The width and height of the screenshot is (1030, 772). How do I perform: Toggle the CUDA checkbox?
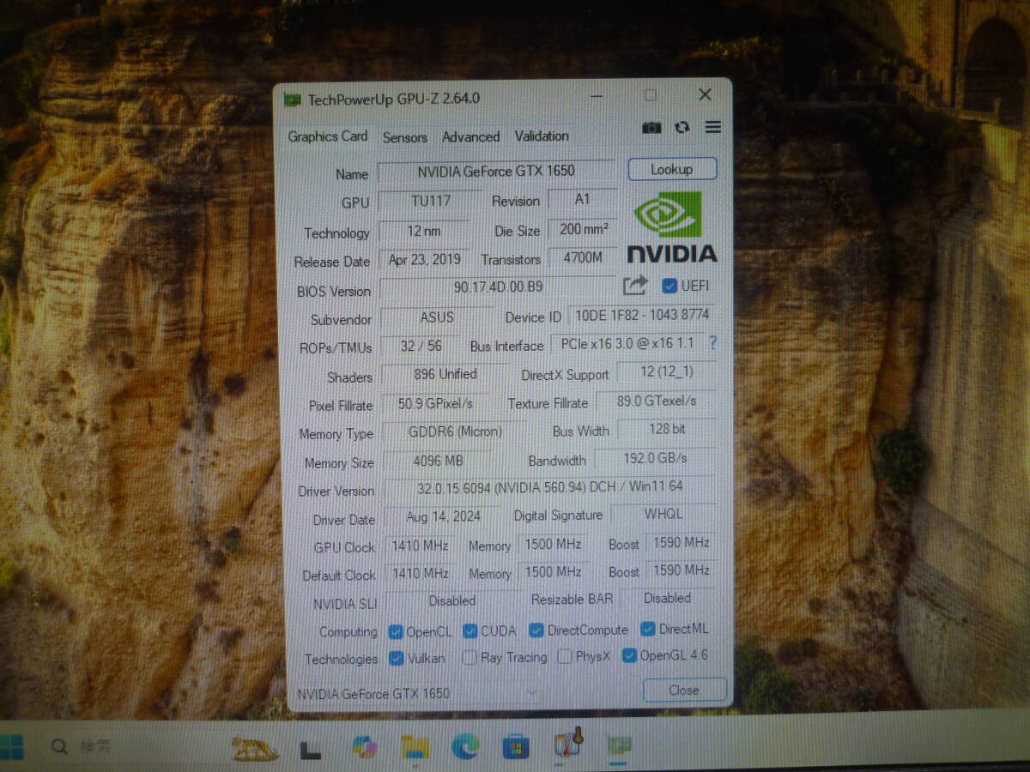[x=470, y=631]
